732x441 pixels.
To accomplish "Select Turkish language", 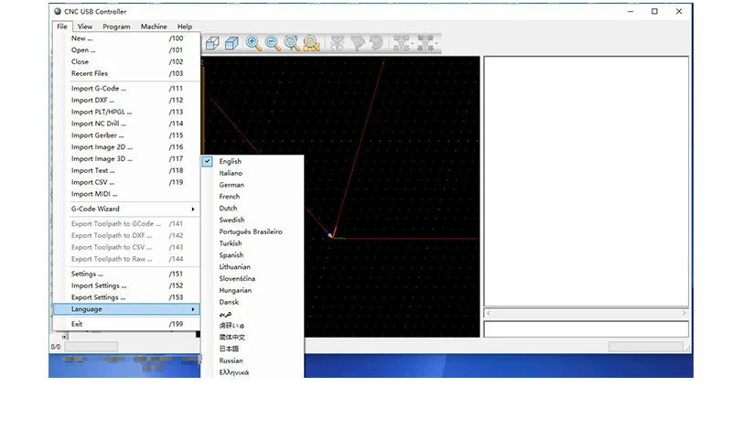I will coord(253,243).
